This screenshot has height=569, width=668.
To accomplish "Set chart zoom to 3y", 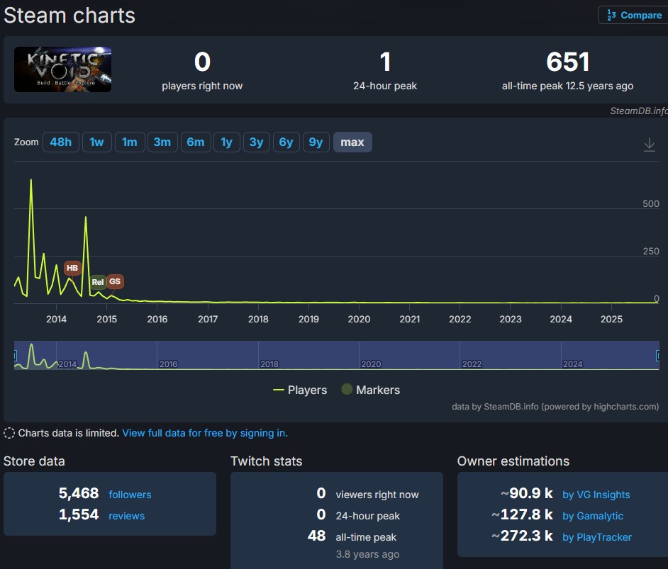I will pos(256,142).
